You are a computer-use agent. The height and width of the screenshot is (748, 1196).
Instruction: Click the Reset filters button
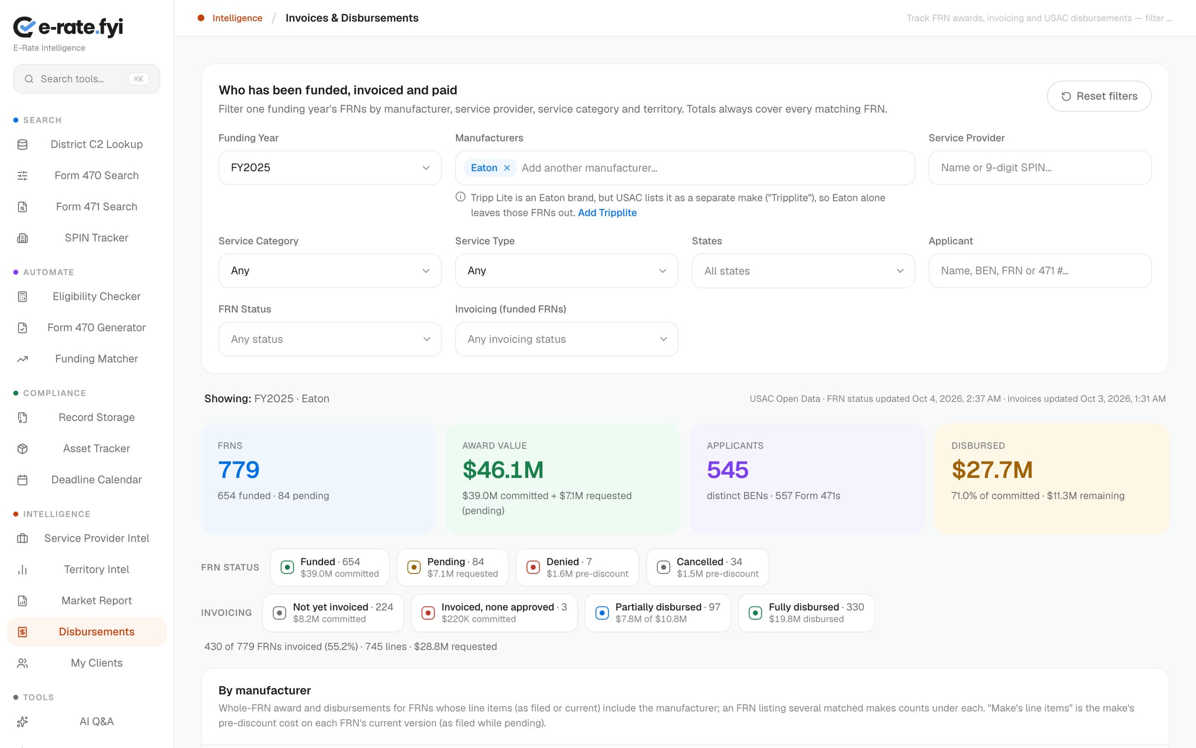click(x=1099, y=96)
